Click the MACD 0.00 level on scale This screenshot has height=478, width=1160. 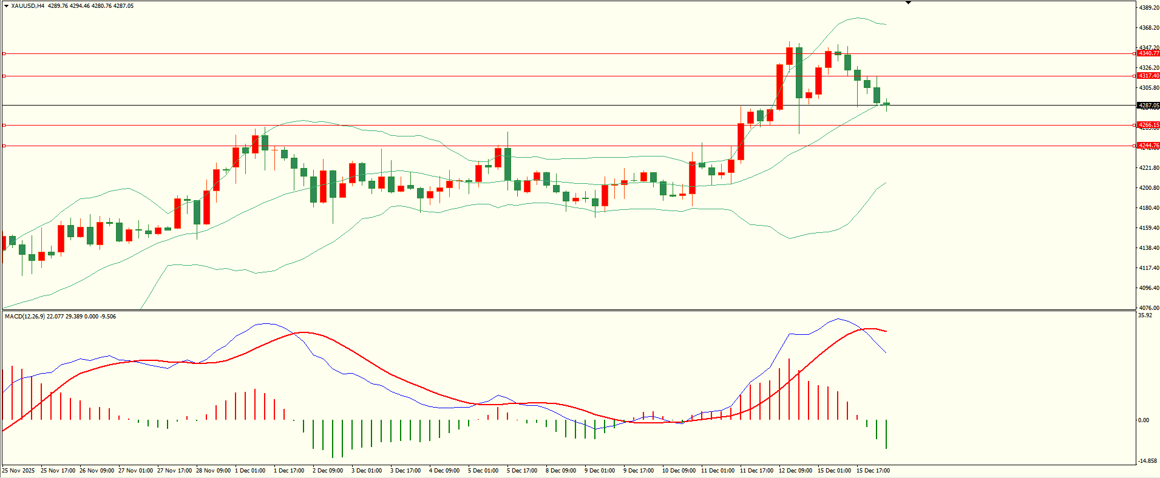pos(1143,420)
